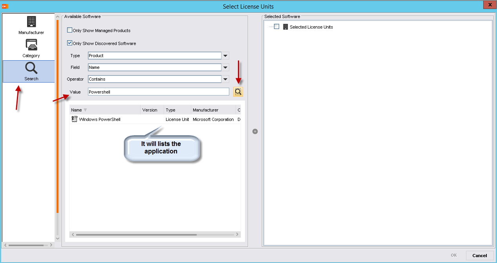Viewport: 497px width, 263px height.
Task: Open the Operator dropdown arrow
Action: tap(225, 79)
